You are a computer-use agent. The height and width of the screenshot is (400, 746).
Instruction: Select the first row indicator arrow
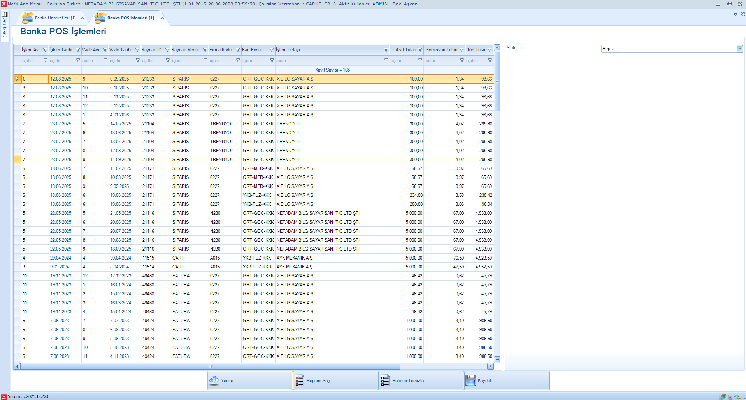[17, 79]
